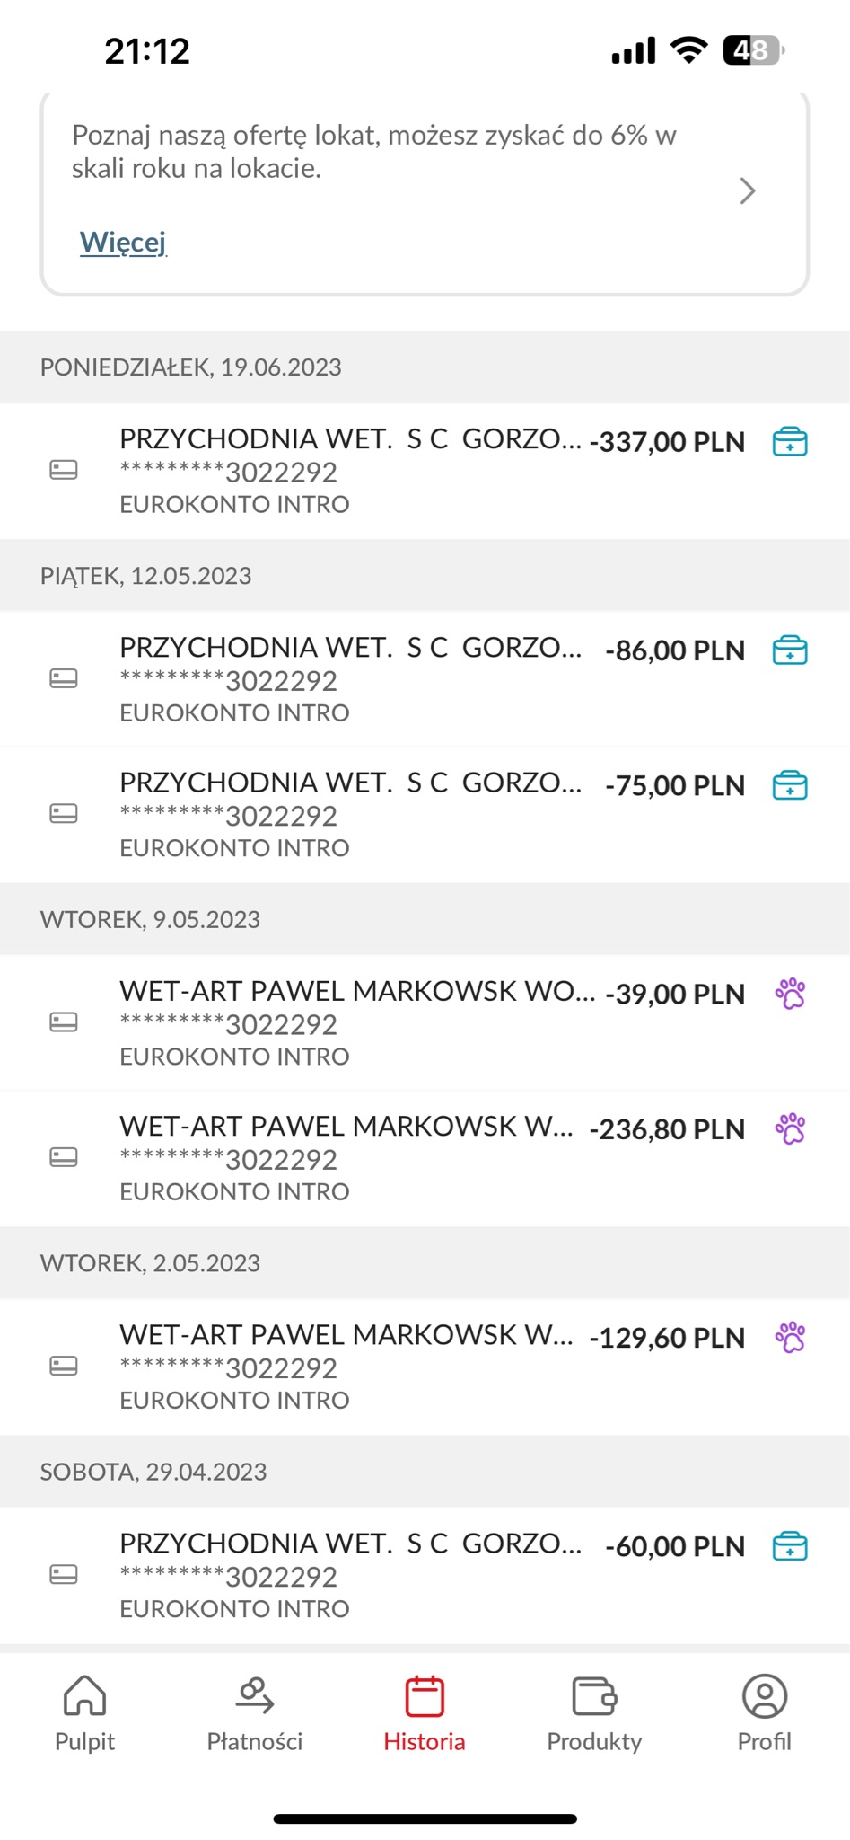
Task: View the -86,00 PLN transaction from 12.05.2023
Action: [x=425, y=679]
